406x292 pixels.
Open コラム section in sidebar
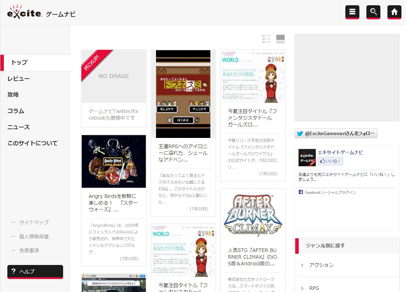pos(15,111)
